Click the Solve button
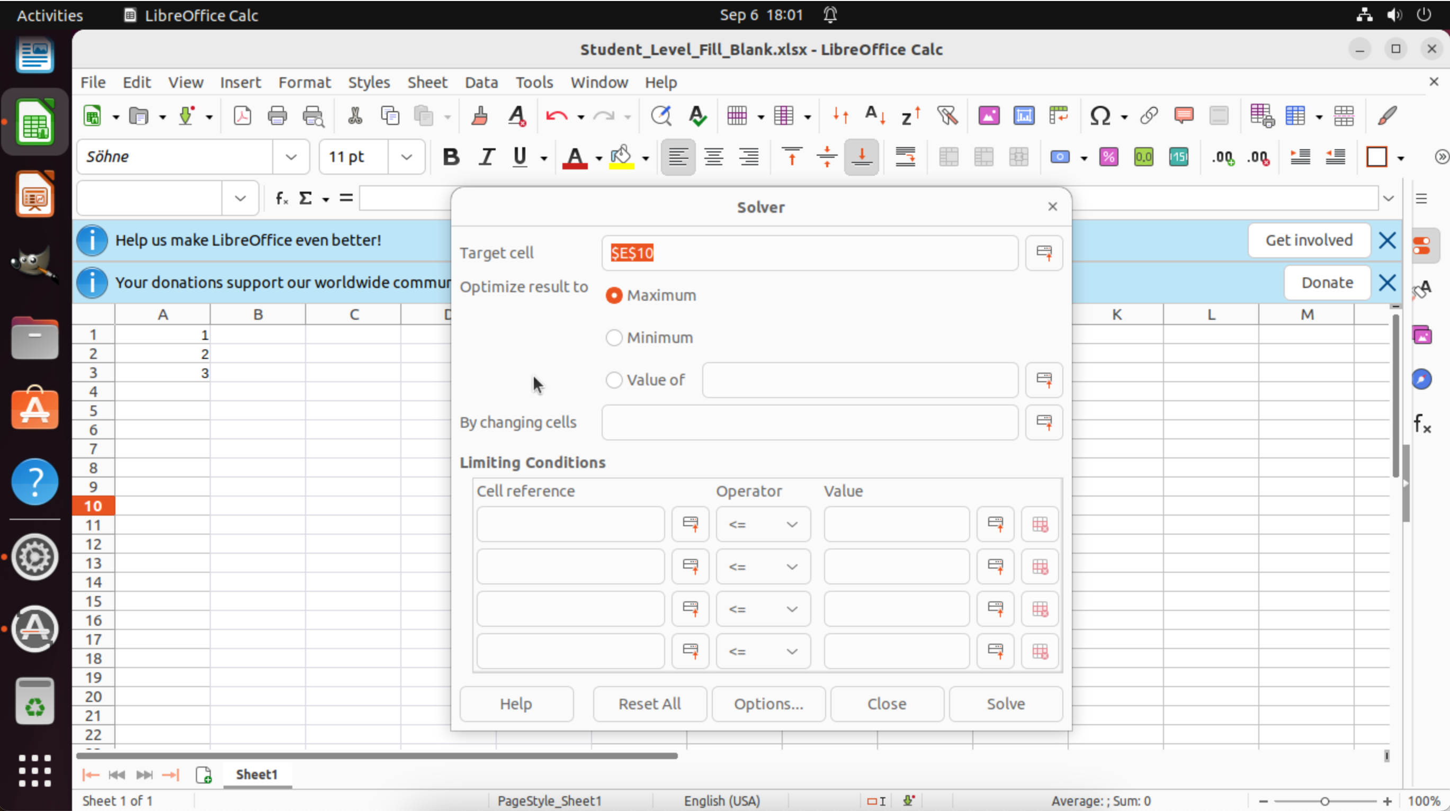 (1005, 704)
